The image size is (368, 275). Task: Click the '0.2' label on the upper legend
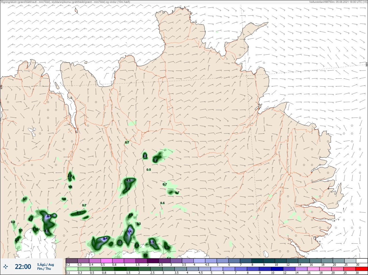(68, 265)
